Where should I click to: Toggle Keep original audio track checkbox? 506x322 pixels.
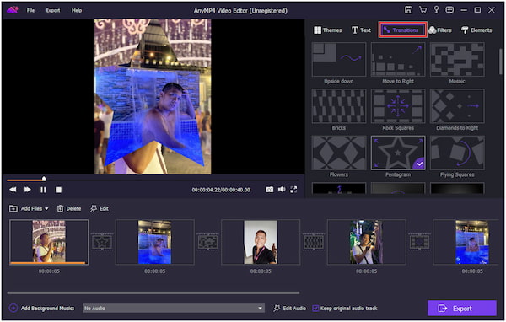click(x=315, y=309)
